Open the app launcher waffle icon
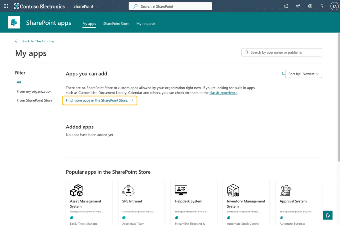 point(6,6)
